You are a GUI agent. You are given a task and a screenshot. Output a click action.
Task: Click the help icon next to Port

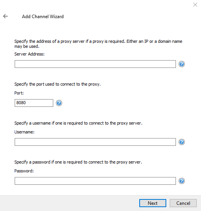point(59,103)
